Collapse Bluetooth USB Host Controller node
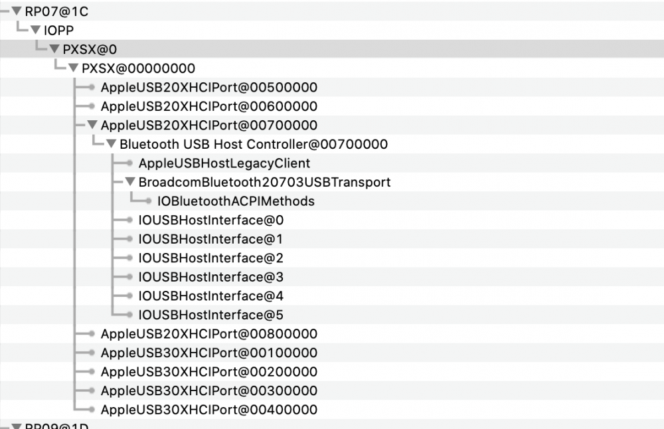The width and height of the screenshot is (664, 429). 111,144
